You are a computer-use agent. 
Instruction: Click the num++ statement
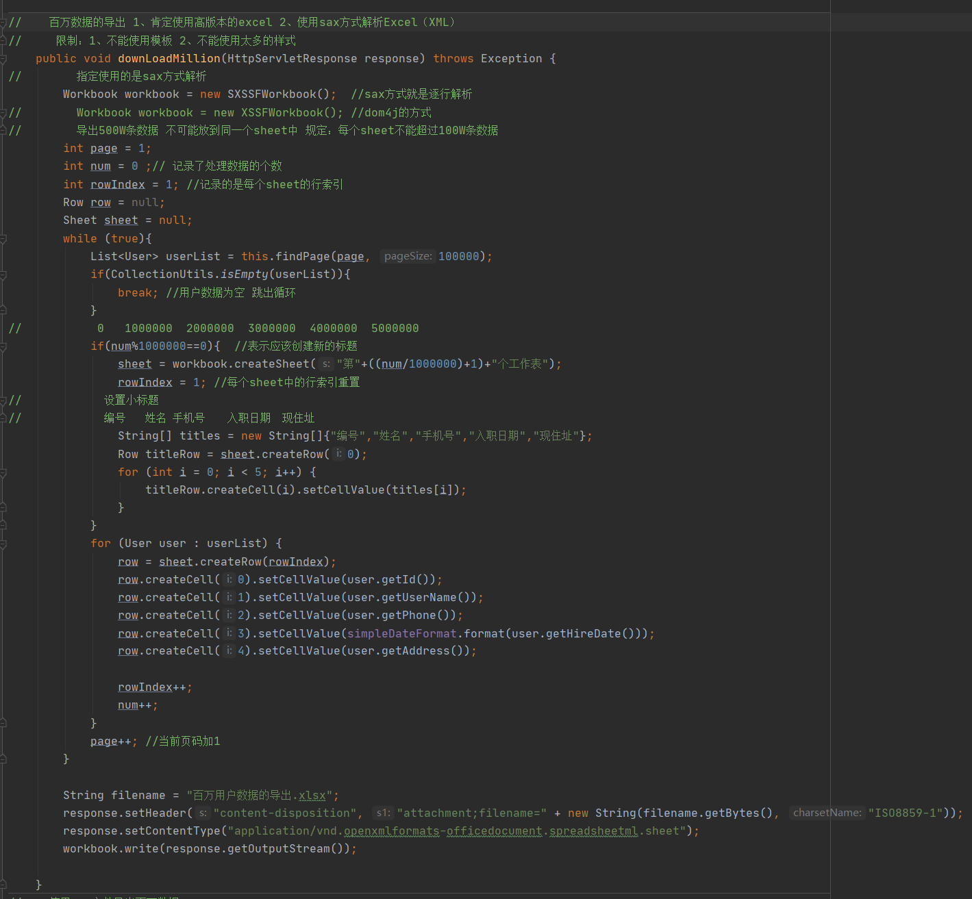tap(138, 705)
